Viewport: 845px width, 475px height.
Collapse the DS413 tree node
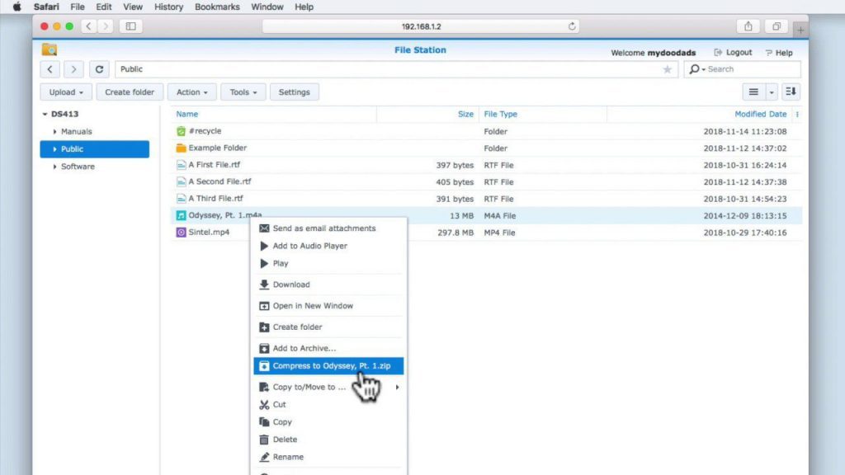pyautogui.click(x=45, y=114)
